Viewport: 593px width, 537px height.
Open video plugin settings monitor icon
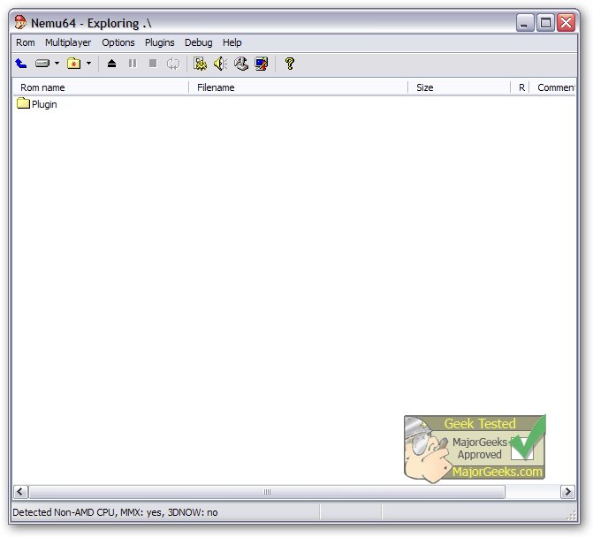(262, 64)
